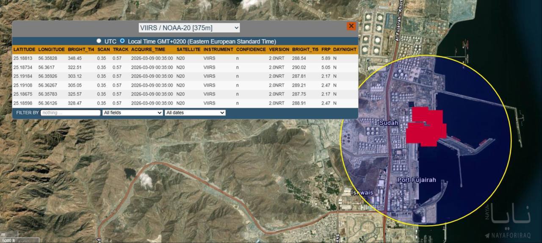The width and height of the screenshot is (542, 243).
Task: Focus the Filter By text input
Action: (70, 113)
